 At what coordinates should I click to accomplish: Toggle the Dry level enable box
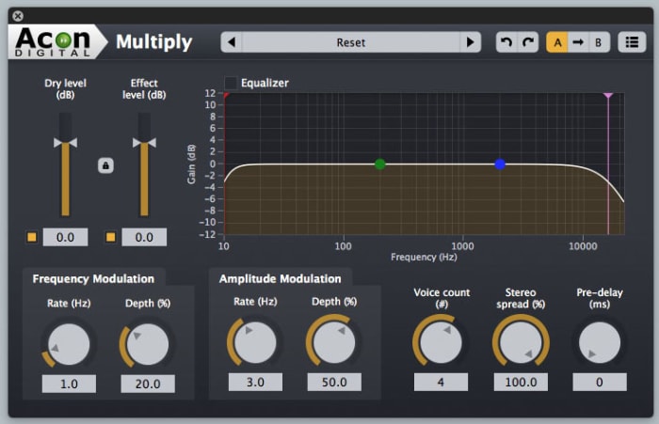point(32,237)
